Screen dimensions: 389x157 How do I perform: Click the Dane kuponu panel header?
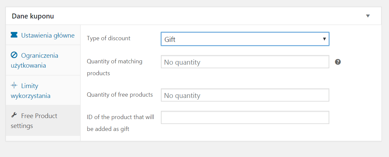[194, 16]
